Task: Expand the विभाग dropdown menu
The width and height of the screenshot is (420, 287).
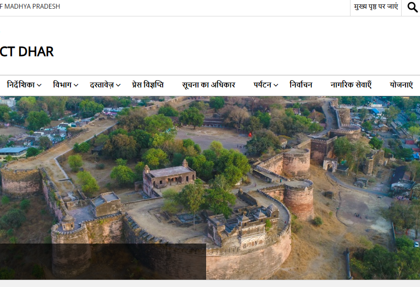Action: pos(62,85)
